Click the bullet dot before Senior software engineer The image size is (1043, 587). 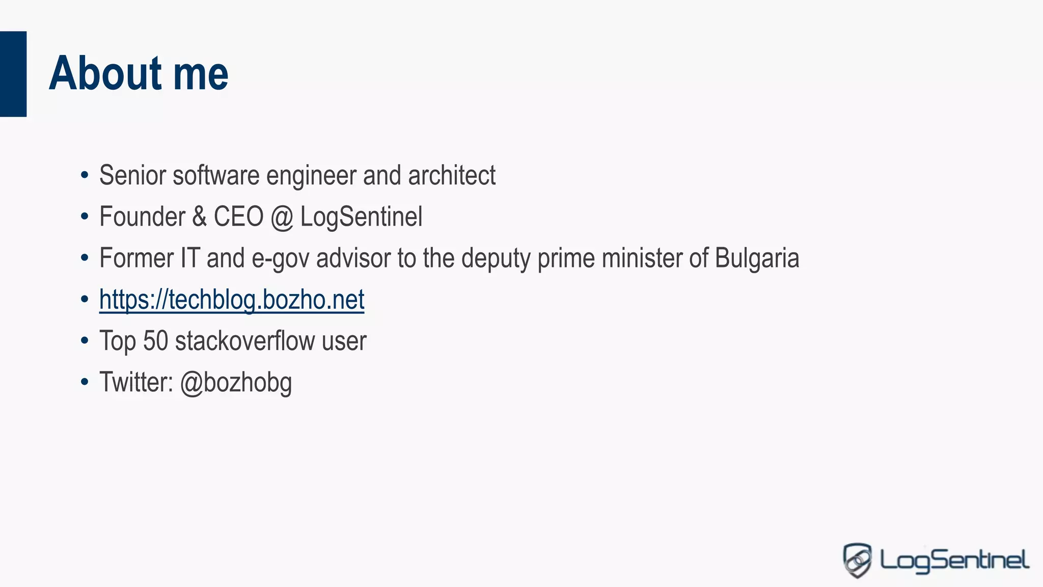pos(85,176)
